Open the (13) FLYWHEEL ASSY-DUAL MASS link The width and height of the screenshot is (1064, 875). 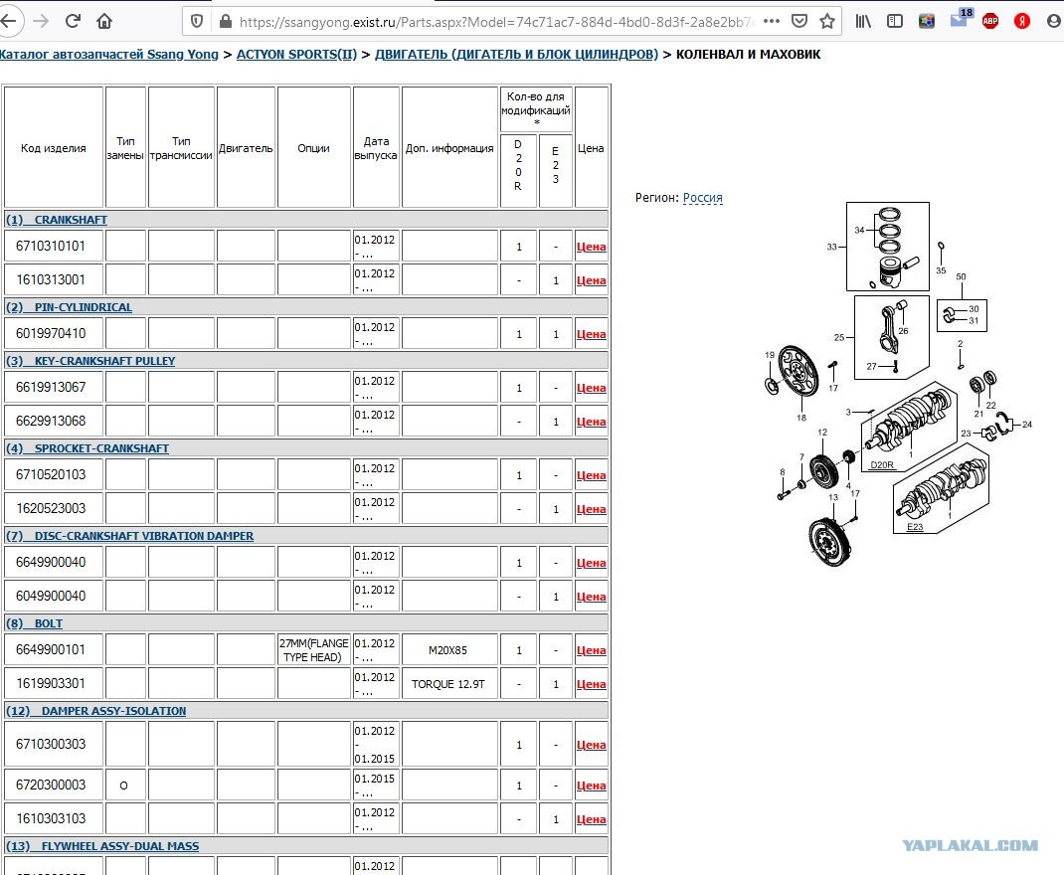click(x=103, y=846)
